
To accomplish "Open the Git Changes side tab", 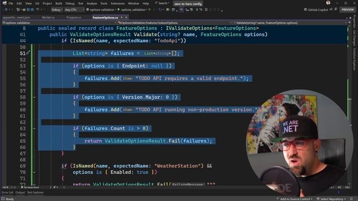I will tap(355, 38).
